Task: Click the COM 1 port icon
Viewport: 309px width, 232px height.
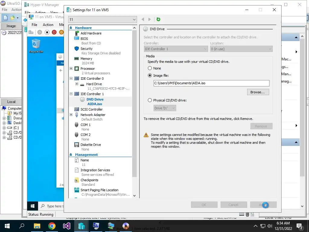Action: coord(76,125)
